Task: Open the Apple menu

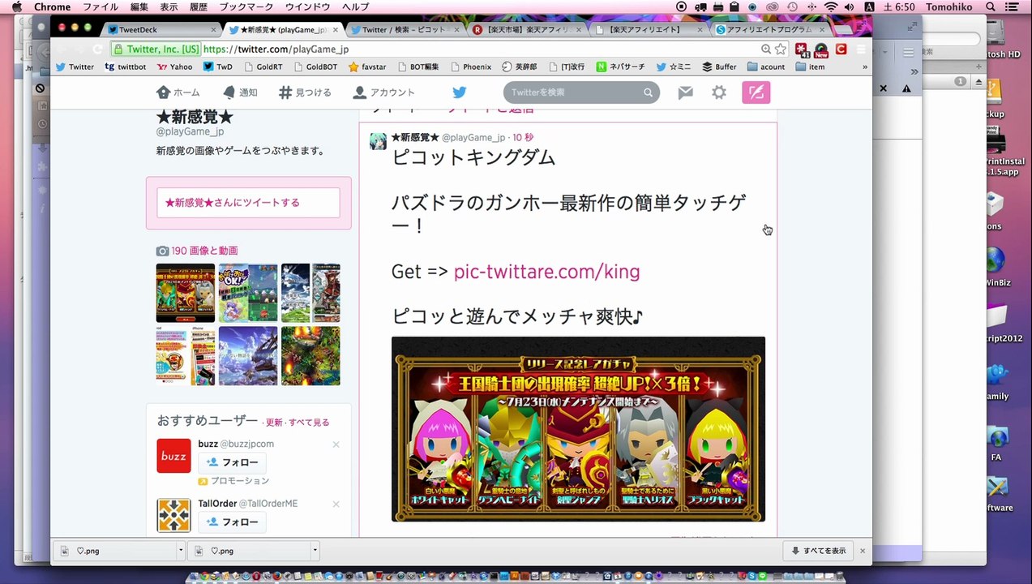Action: coord(16,6)
